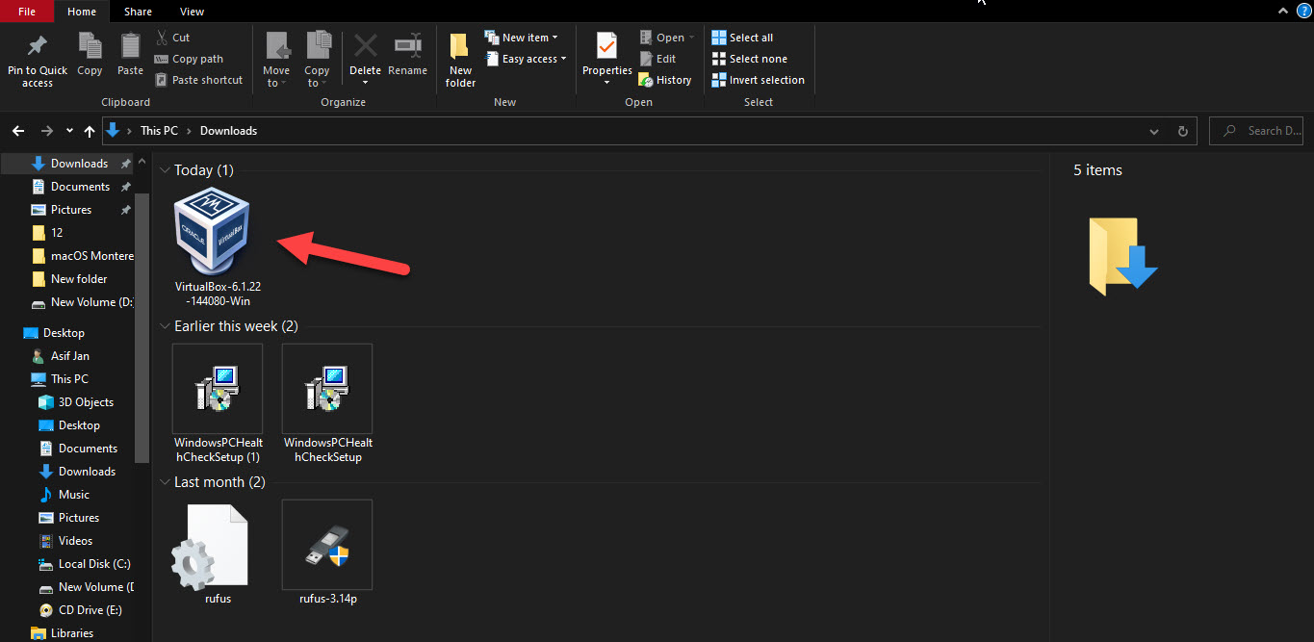Expand the New item dropdown
This screenshot has width=1314, height=642.
(x=525, y=38)
